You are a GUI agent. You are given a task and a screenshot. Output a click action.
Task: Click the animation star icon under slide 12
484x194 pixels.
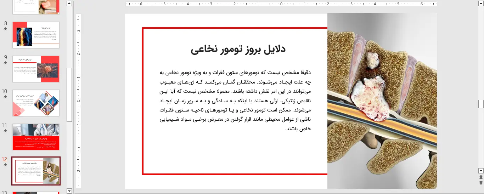point(5,165)
